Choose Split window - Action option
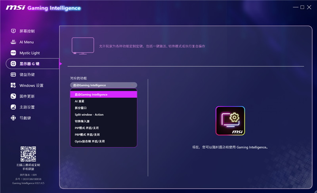Viewport: 317px width, 193px height. (x=103, y=114)
